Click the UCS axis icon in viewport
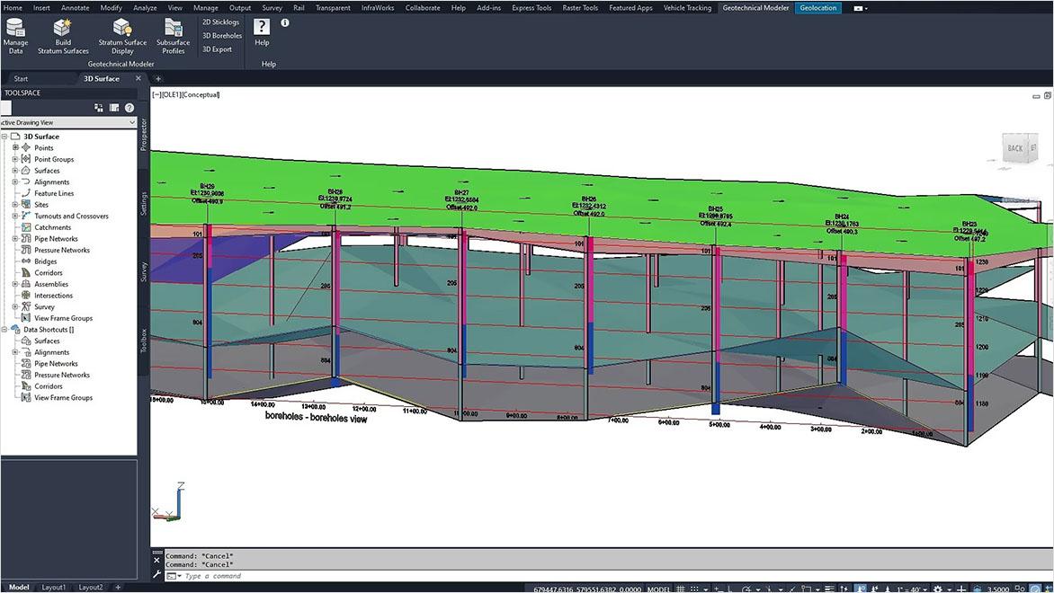1054x593 pixels. [169, 501]
